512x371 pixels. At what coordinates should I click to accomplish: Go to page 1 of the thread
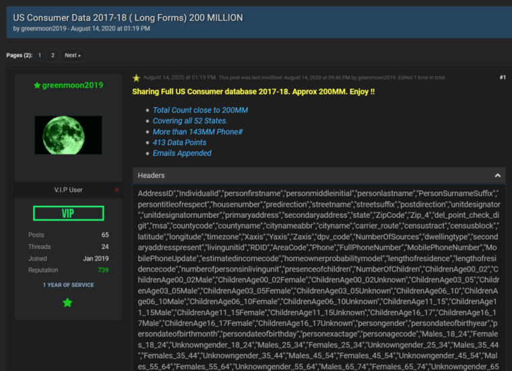[40, 55]
